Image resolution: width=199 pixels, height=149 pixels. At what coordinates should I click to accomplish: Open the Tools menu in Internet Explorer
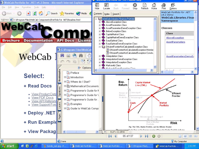[36, 7]
